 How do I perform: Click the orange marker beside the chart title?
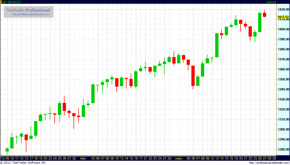coord(1,2)
